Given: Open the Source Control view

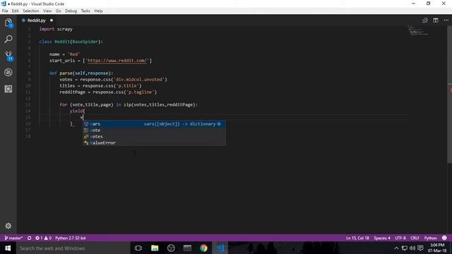Looking at the screenshot, I should pos(8,56).
